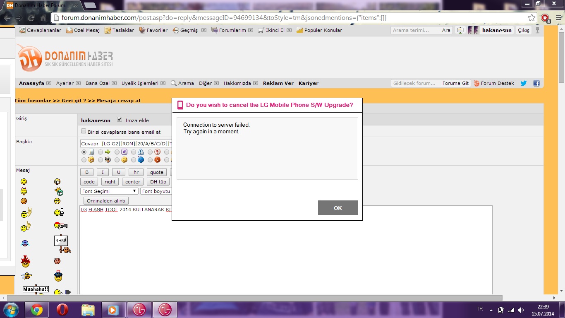This screenshot has height=318, width=565.
Task: Click the hakanesnn avatar thumbnail
Action: point(474,30)
